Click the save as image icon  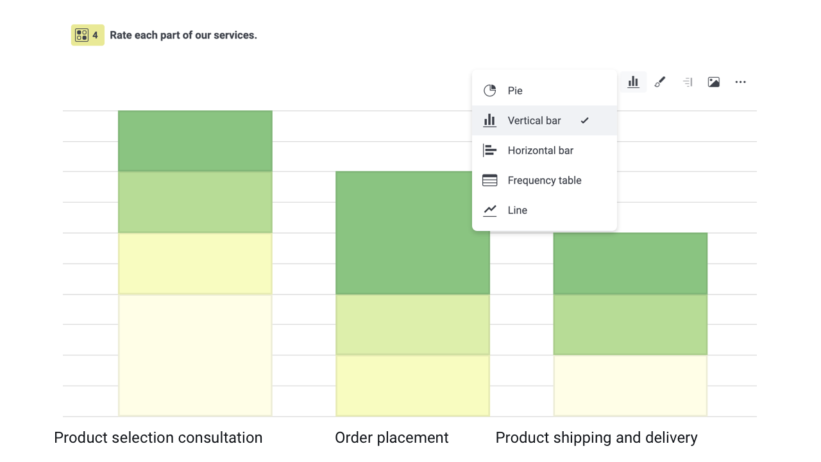point(714,82)
